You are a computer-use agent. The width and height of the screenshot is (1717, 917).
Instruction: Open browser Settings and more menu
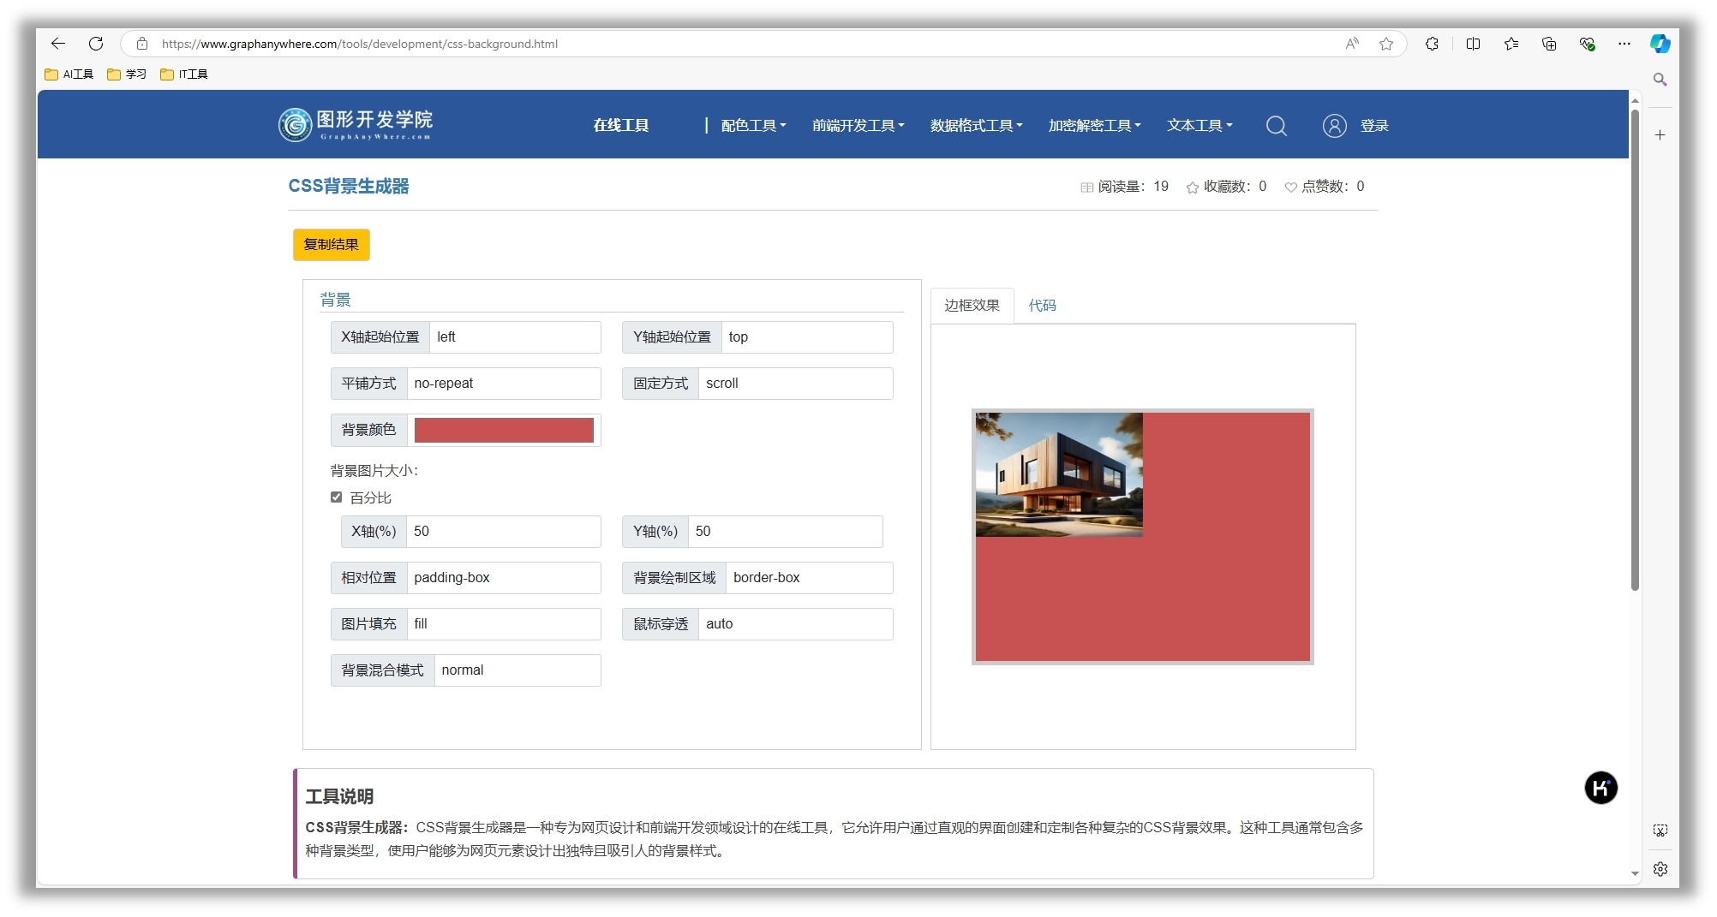pos(1624,44)
